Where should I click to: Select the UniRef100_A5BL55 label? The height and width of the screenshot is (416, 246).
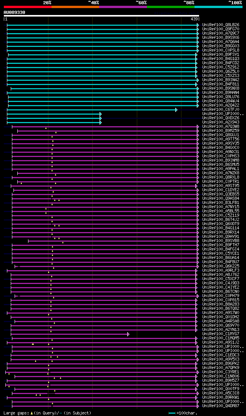(x=221, y=212)
